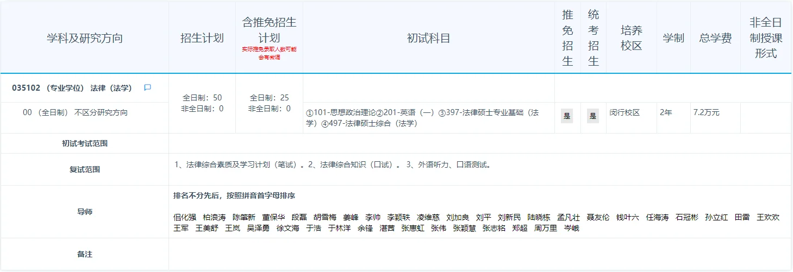Screen dimensions: 793x272
Task: Select the 学科及研究方向 column header
Action: point(85,39)
